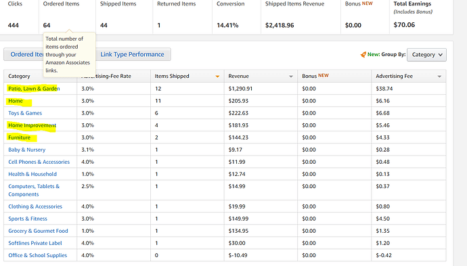The width and height of the screenshot is (467, 266).
Task: Open Cell Phones & Accessories link
Action: click(39, 162)
